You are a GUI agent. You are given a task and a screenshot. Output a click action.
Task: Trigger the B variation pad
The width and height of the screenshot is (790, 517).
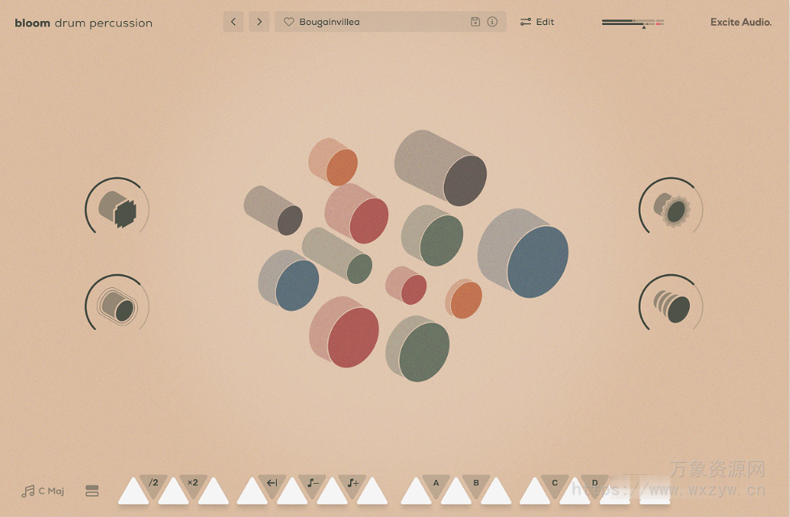point(474,488)
